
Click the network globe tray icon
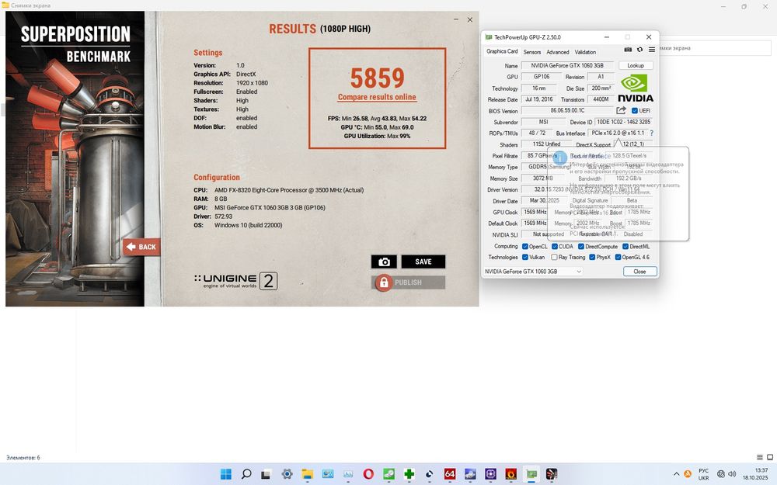coord(721,474)
